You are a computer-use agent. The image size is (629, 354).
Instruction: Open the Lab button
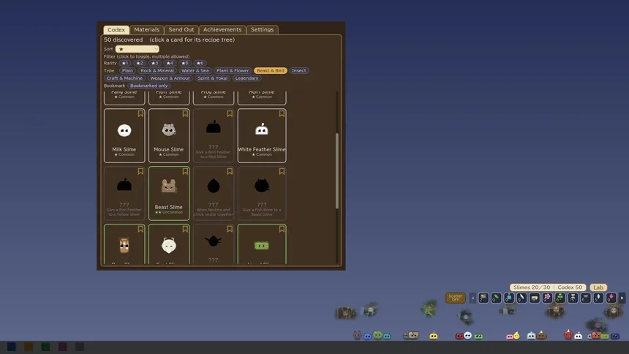[x=598, y=287]
